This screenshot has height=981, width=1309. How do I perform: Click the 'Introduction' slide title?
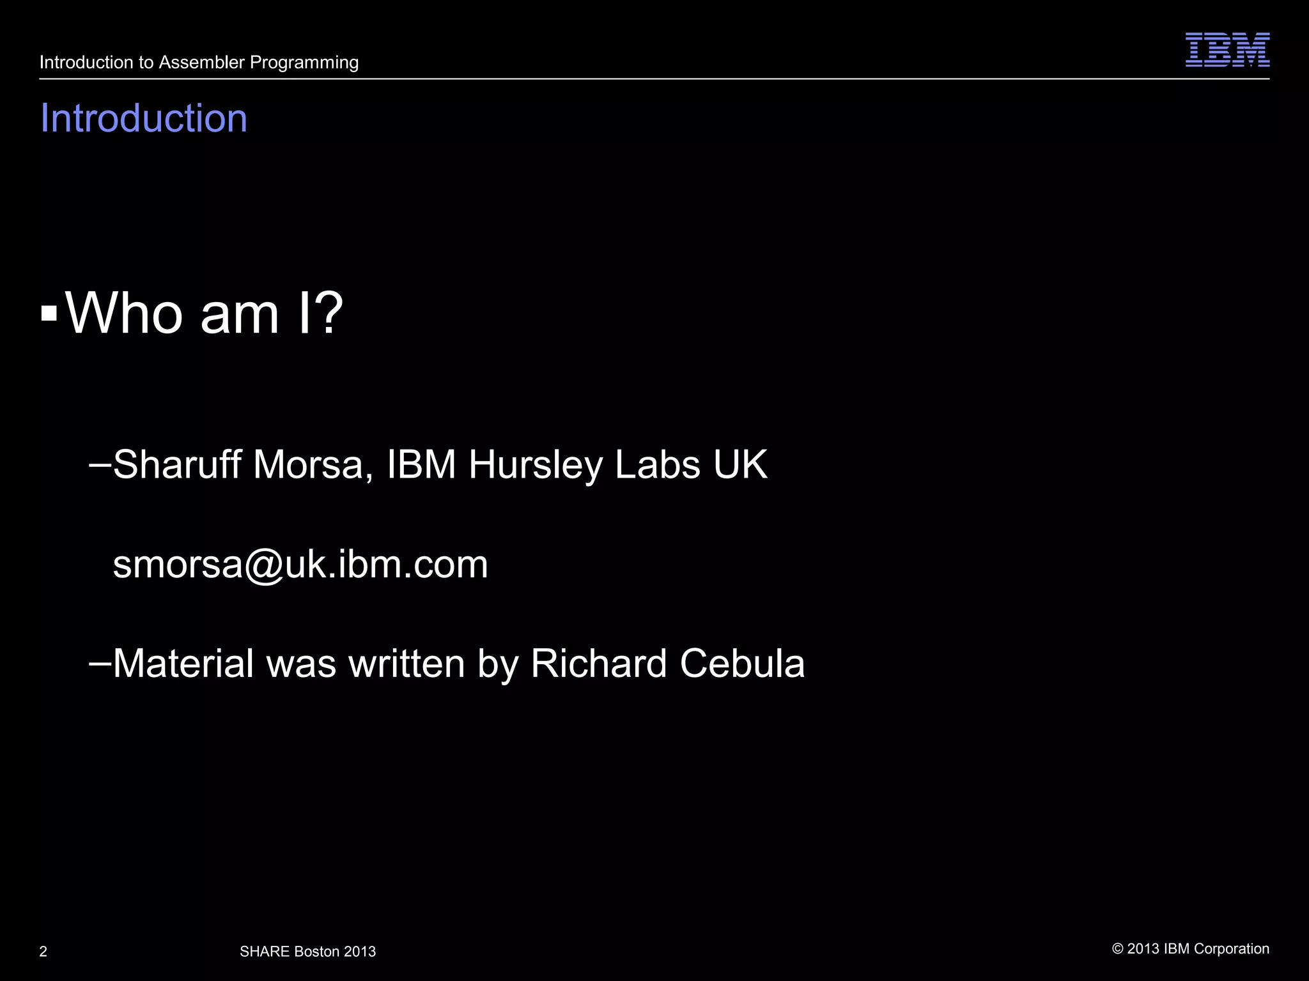coord(144,118)
